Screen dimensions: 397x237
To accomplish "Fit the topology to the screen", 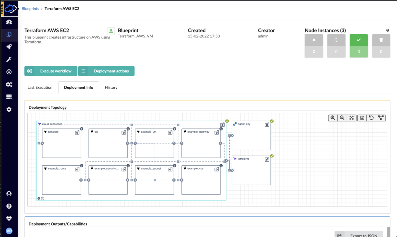I will (x=352, y=118).
